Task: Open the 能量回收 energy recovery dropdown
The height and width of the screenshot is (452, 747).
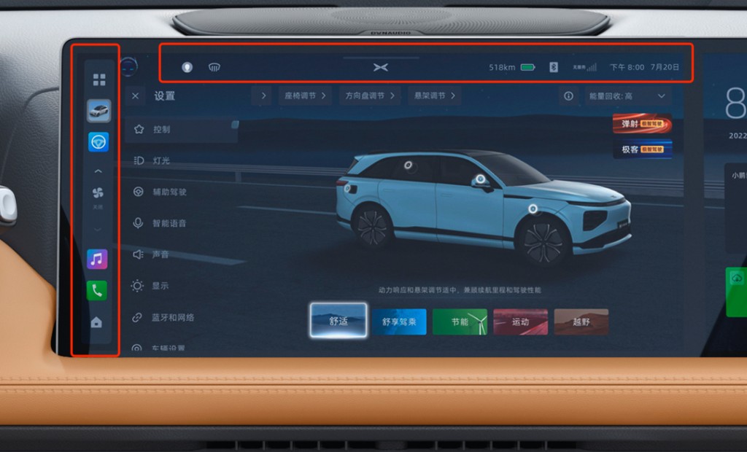Action: click(x=627, y=96)
